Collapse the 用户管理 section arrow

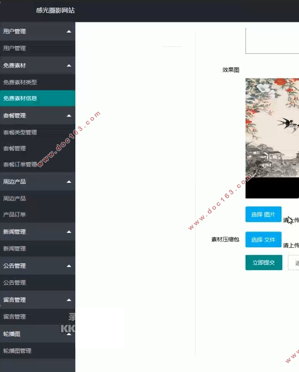[69, 31]
